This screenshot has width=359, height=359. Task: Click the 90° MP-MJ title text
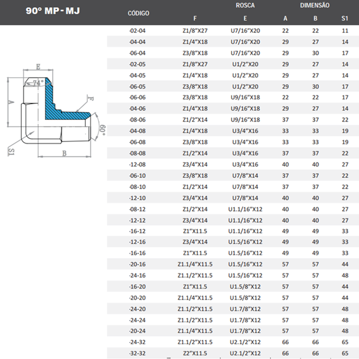click(x=53, y=11)
